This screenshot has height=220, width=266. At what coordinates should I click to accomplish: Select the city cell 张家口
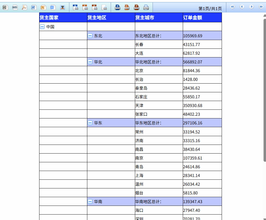coord(159,114)
